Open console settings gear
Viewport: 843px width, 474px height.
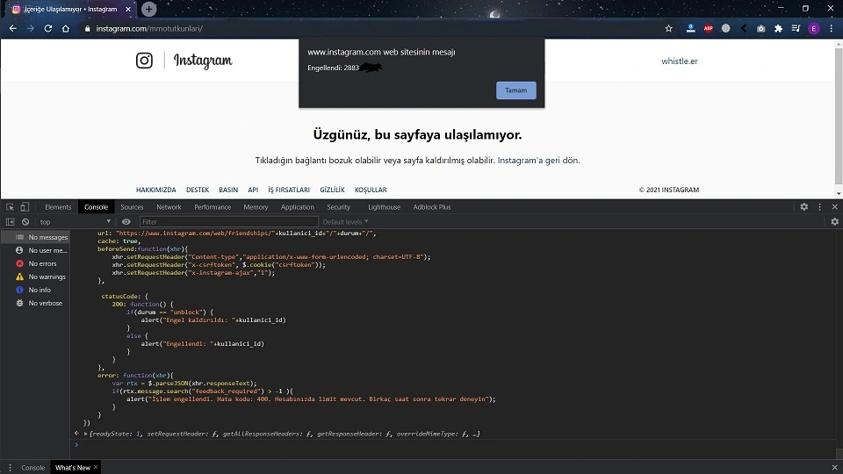834,222
